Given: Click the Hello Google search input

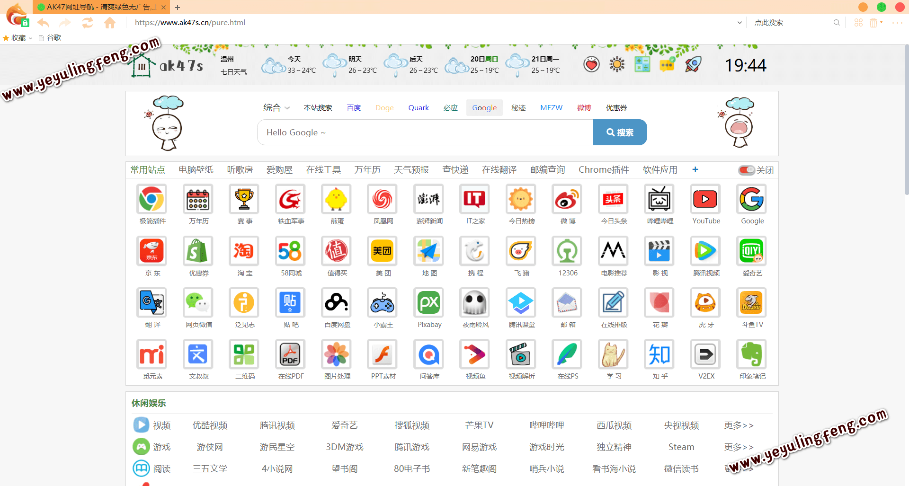Looking at the screenshot, I should point(425,133).
